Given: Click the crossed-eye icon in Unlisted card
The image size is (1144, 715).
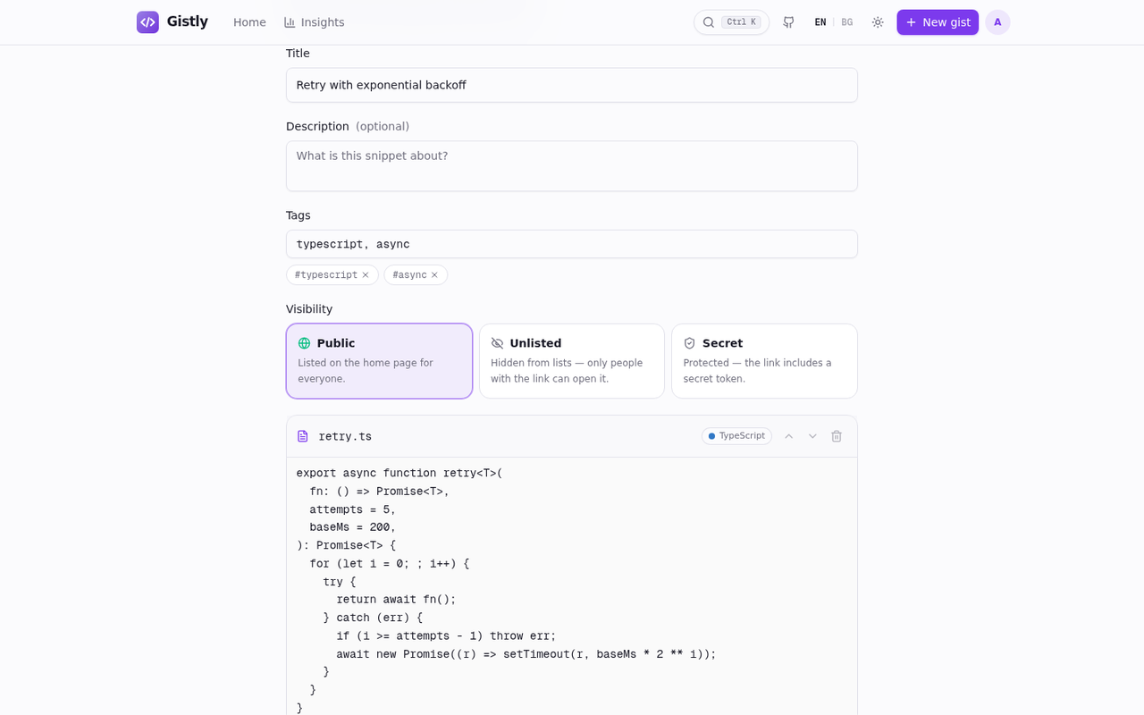Looking at the screenshot, I should pyautogui.click(x=498, y=343).
